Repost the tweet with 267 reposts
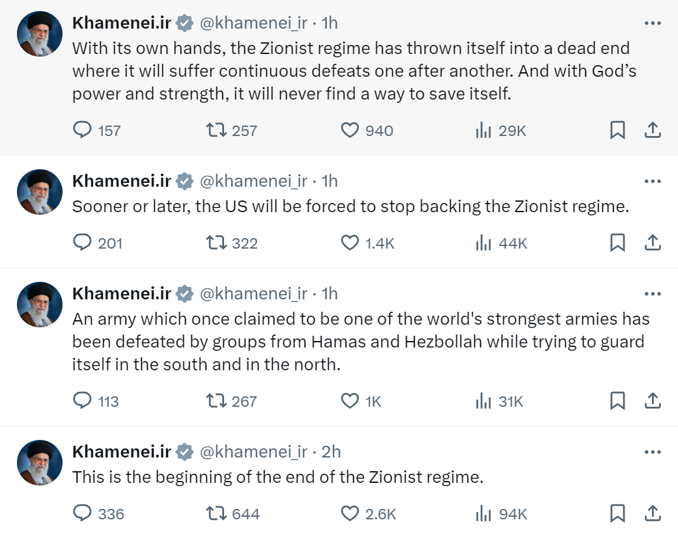This screenshot has width=678, height=533. (216, 401)
